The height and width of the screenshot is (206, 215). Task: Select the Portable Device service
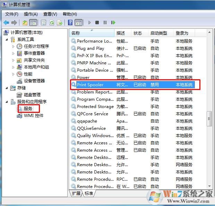pyautogui.click(x=132, y=70)
